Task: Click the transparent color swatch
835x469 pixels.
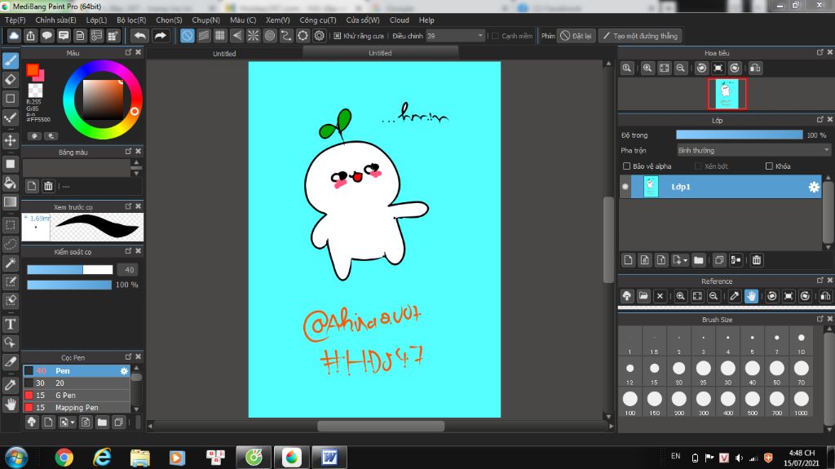Action: (35, 91)
